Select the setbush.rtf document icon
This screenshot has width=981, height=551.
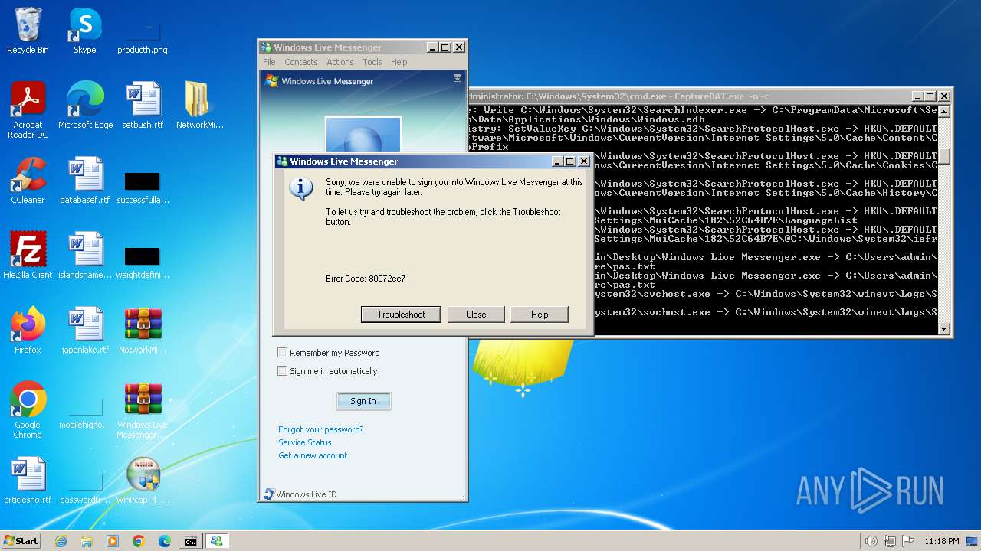tap(143, 105)
